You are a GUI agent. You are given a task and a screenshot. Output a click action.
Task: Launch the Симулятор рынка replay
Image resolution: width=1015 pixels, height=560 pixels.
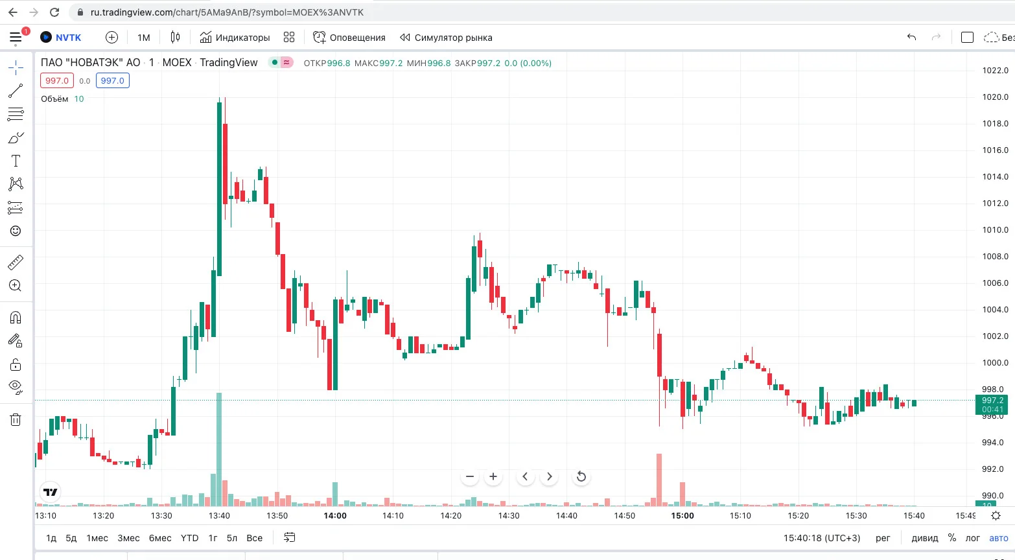click(x=446, y=38)
